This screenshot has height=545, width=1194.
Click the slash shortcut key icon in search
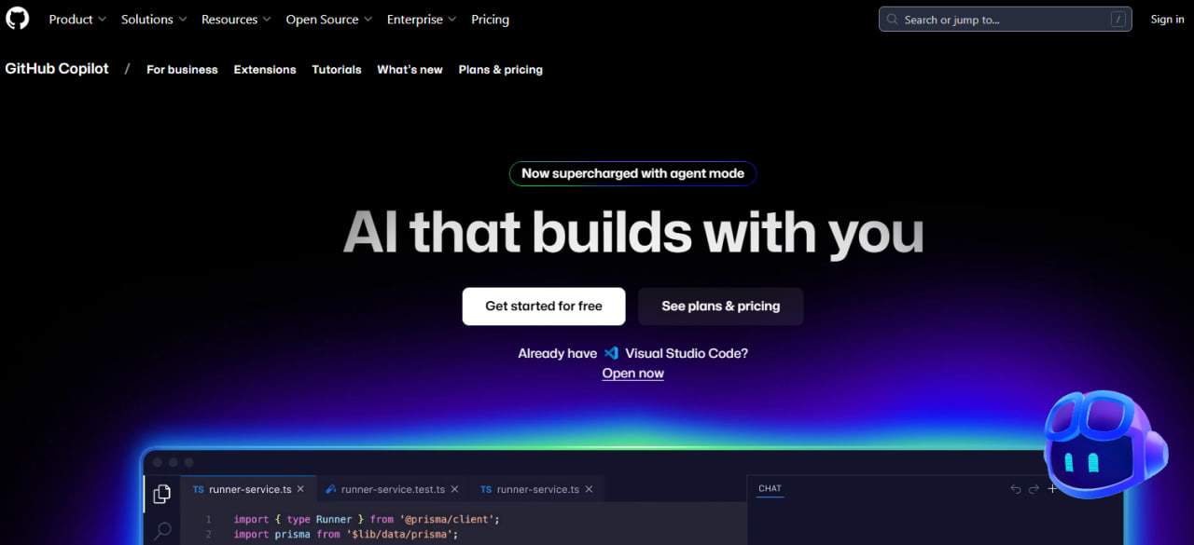1118,20
